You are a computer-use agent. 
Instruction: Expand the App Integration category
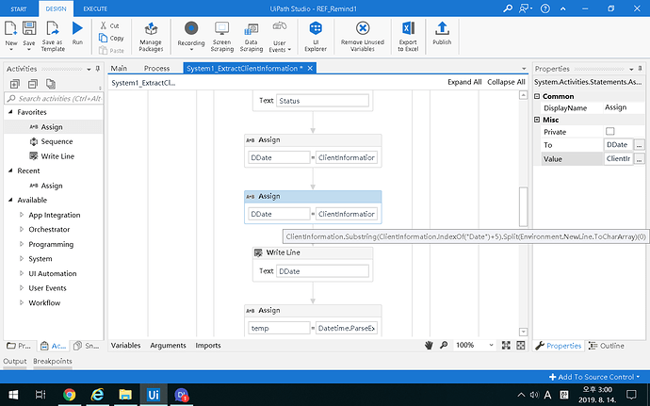click(22, 215)
